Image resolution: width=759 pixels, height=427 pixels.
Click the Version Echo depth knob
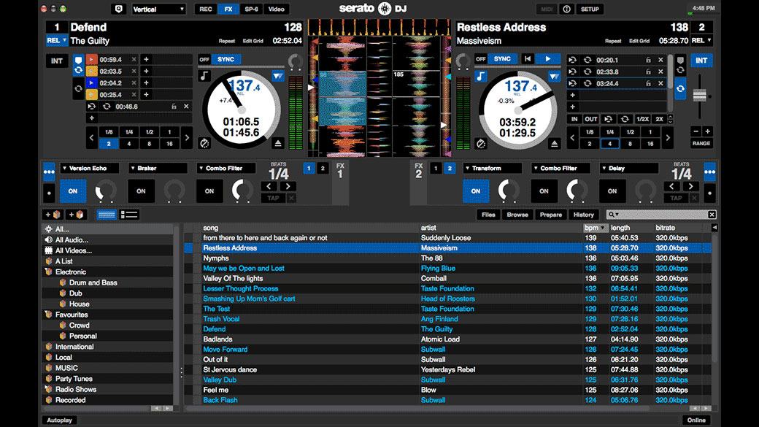pos(106,191)
